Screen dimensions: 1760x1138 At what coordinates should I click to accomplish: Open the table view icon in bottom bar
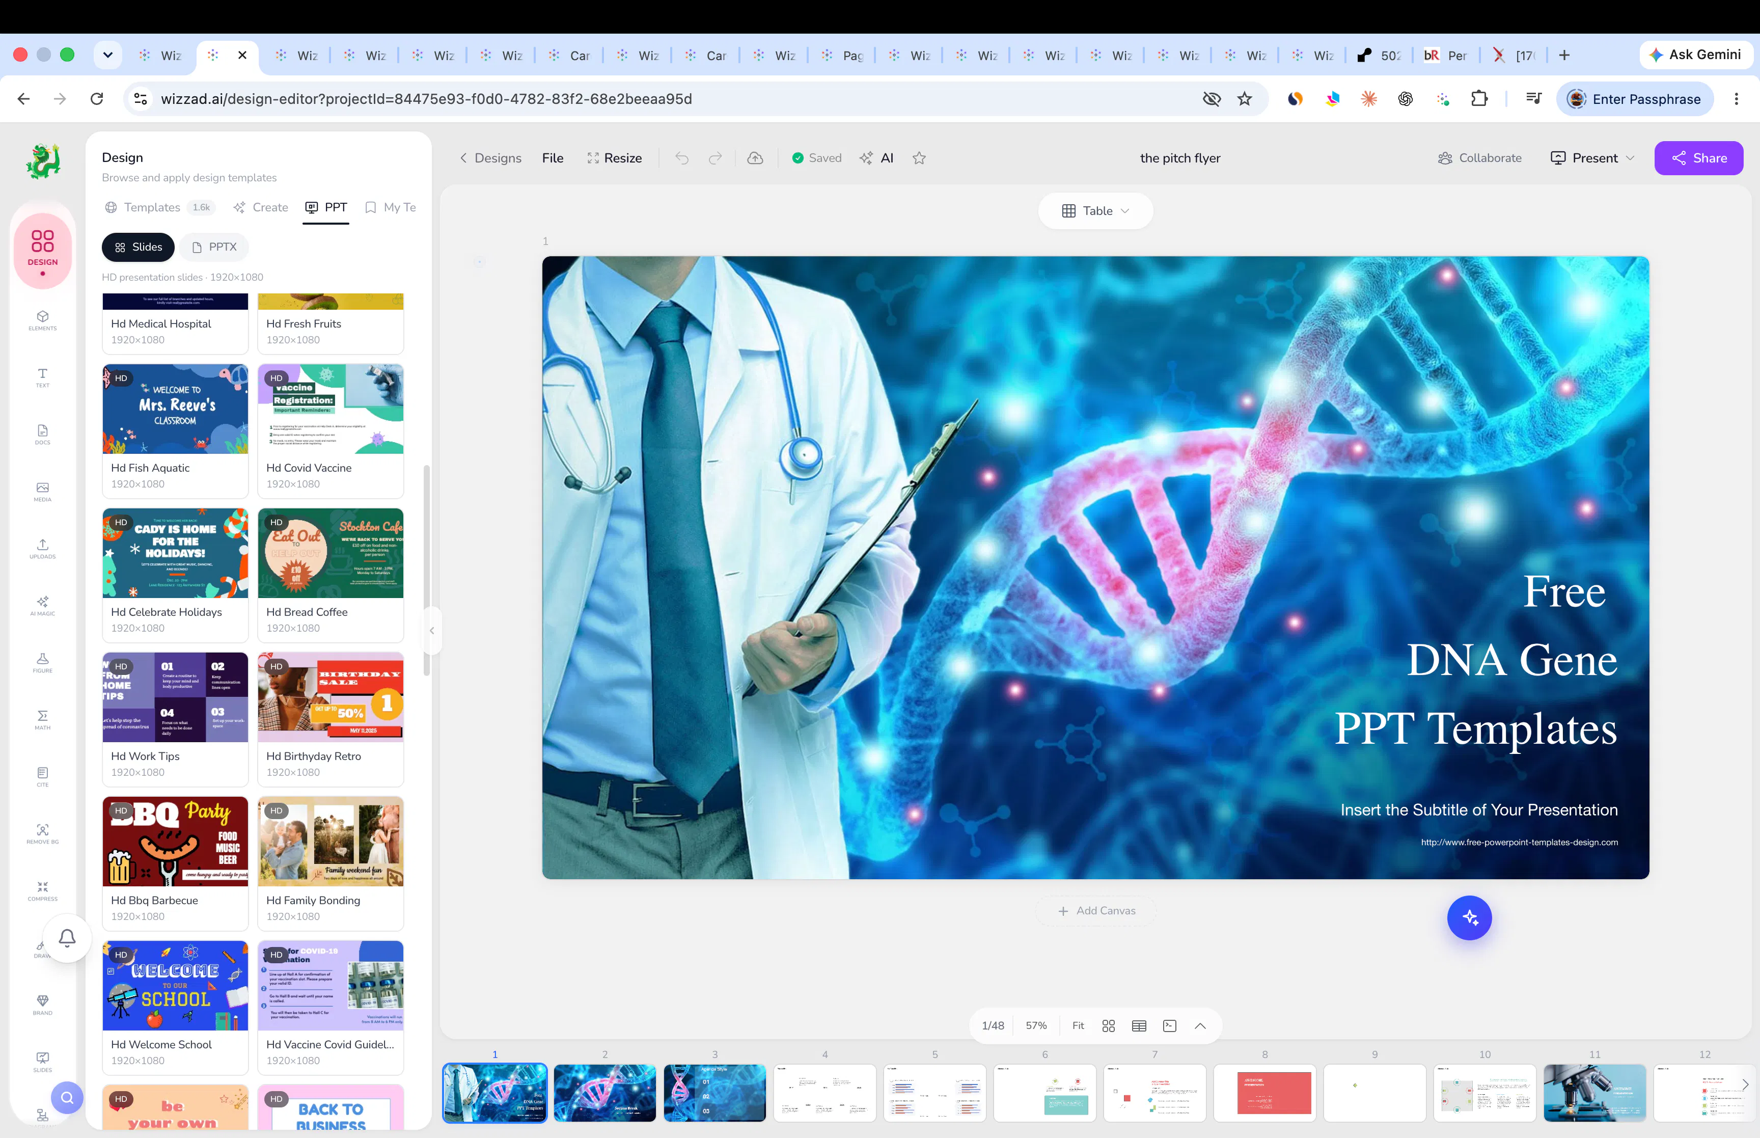(1139, 1026)
